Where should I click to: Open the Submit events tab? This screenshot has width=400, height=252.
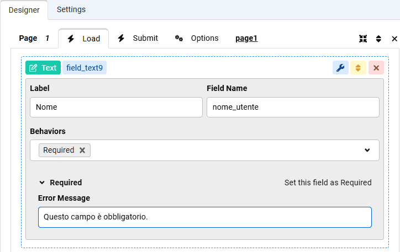(138, 38)
